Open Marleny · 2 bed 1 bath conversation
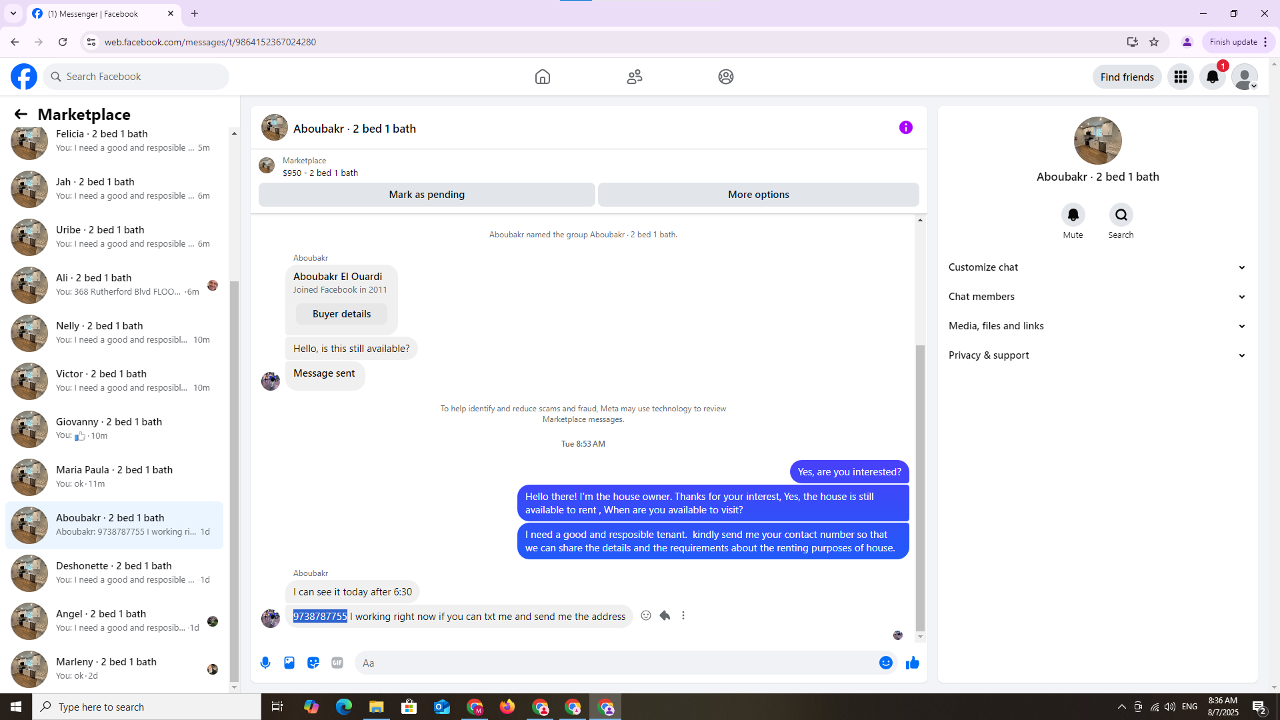The width and height of the screenshot is (1280, 720). [115, 669]
